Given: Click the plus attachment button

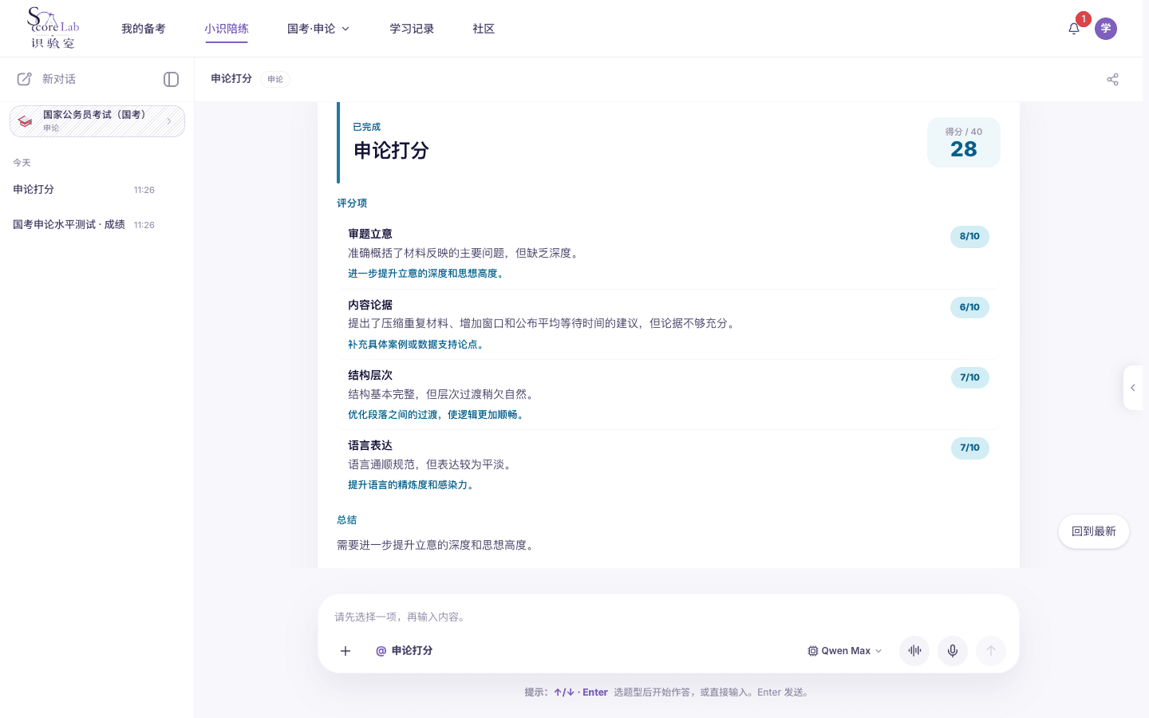Looking at the screenshot, I should pyautogui.click(x=345, y=651).
